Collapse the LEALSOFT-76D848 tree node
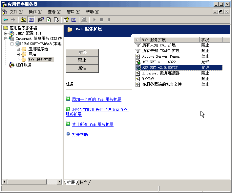Image resolution: width=232 pixels, height=193 pixels. 12,44
